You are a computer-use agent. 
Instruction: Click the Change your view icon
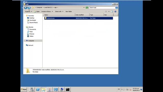pyautogui.click(x=106, y=11)
